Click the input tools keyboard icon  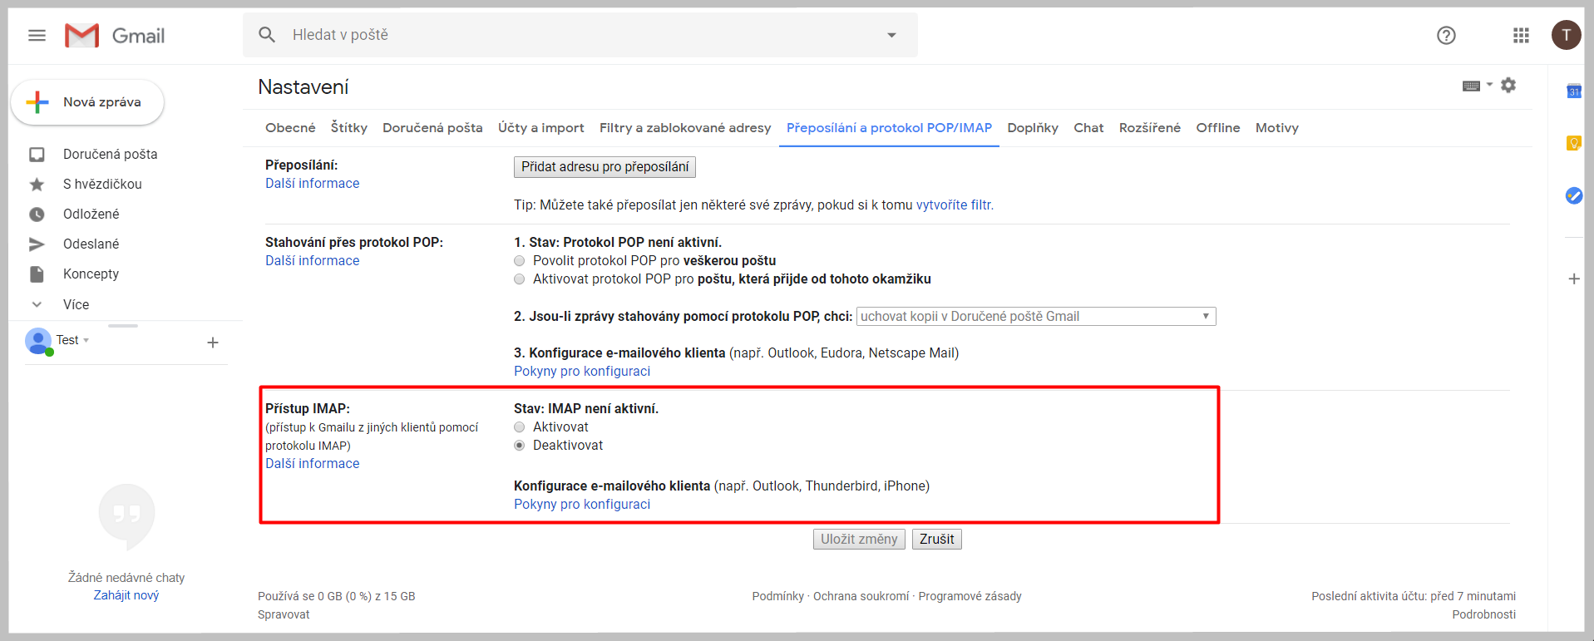(x=1471, y=86)
